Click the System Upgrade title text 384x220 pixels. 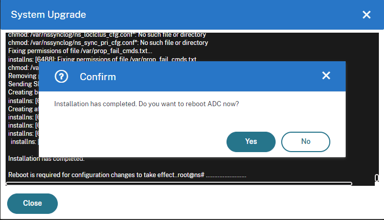[49, 15]
